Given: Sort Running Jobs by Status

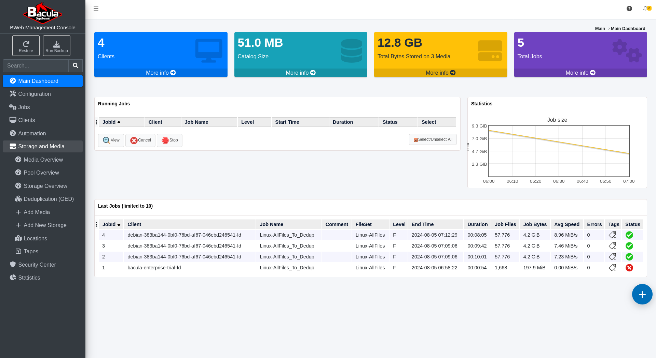Looking at the screenshot, I should (x=398, y=122).
